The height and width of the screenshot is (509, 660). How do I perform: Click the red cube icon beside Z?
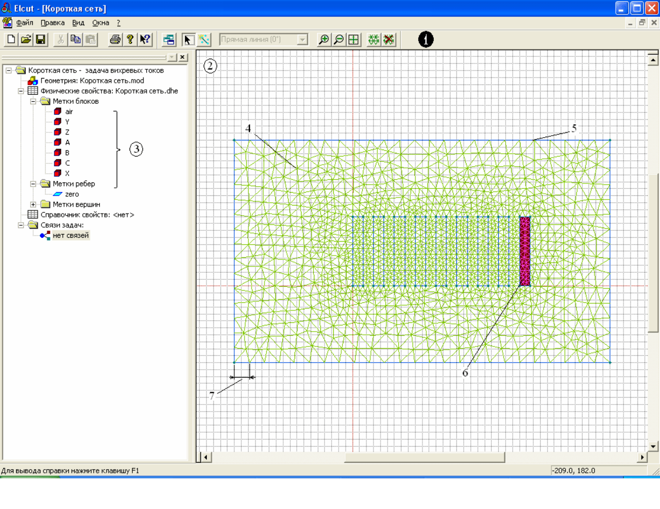coord(58,132)
